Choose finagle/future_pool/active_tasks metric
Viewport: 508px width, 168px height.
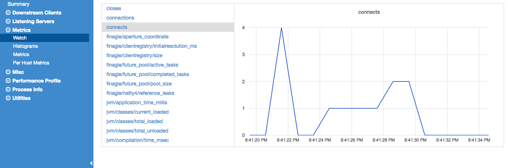(x=142, y=65)
